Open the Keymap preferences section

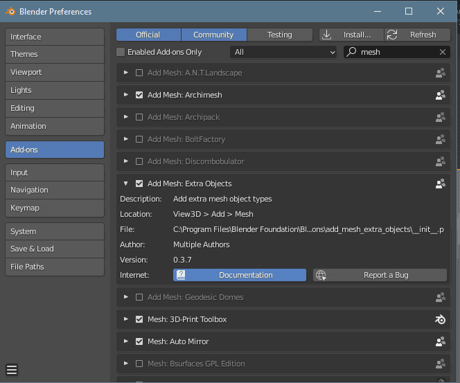pyautogui.click(x=55, y=208)
